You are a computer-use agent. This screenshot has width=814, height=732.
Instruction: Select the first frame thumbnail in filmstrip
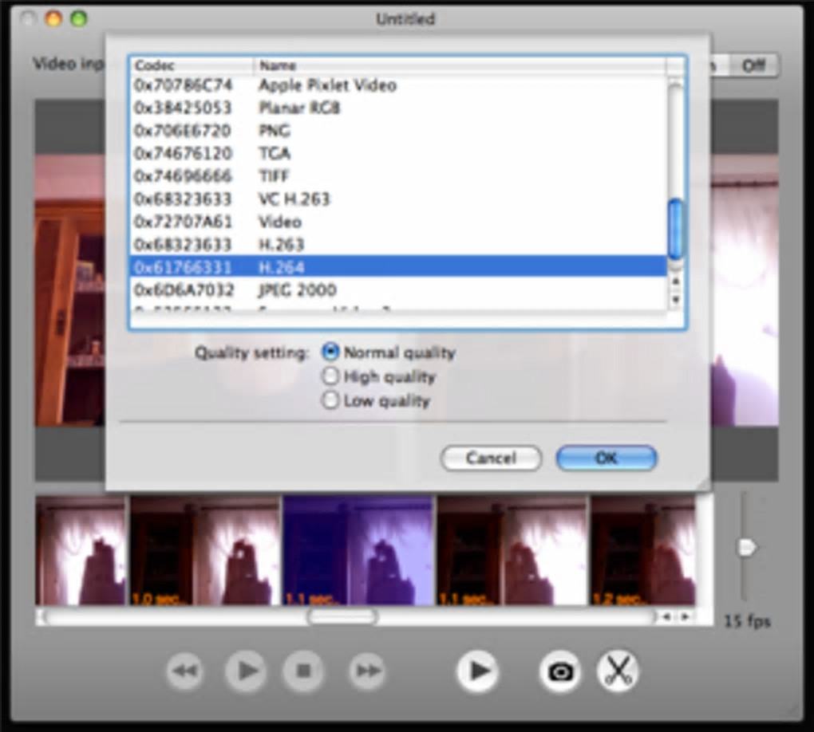point(81,551)
